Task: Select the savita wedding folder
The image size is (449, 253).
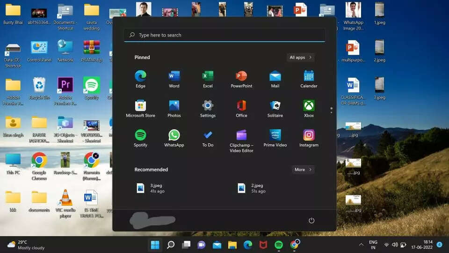Action: click(91, 17)
